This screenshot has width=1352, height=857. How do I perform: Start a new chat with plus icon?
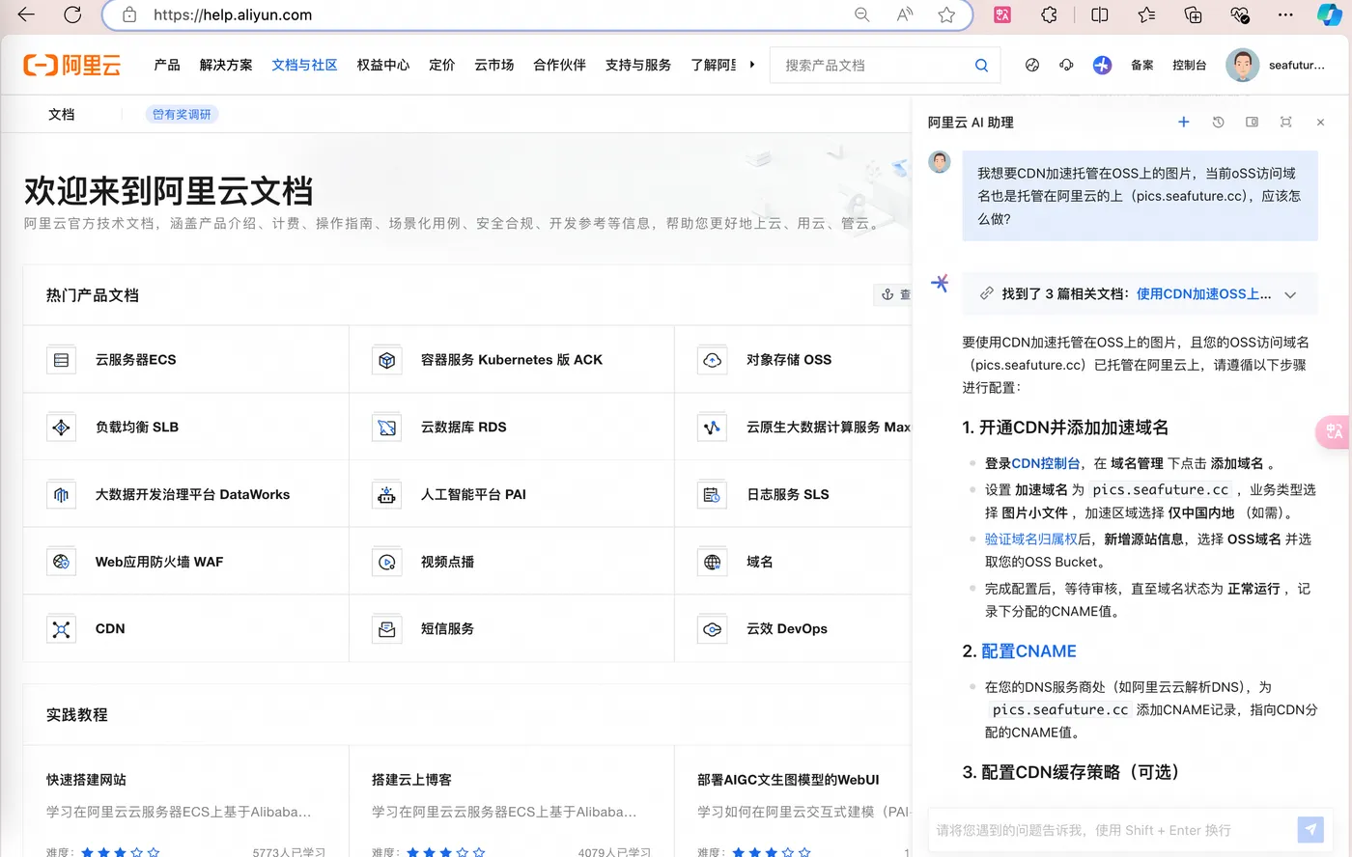[x=1183, y=122]
